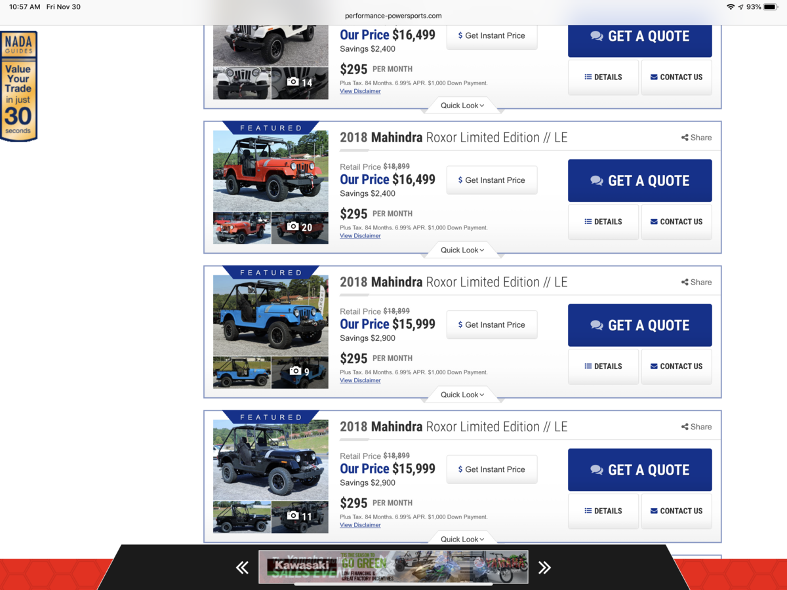Open Details for the black Roxor

point(603,511)
